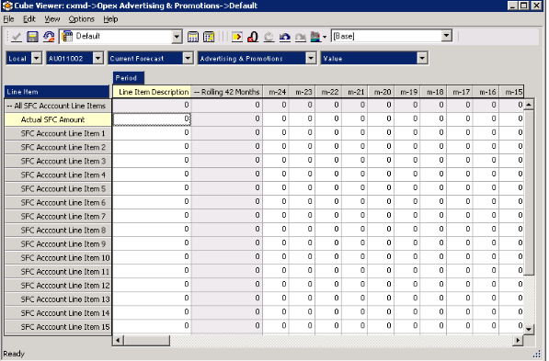The image size is (549, 361).
Task: Open the Advertising & Promotions dropdown
Action: (311, 59)
